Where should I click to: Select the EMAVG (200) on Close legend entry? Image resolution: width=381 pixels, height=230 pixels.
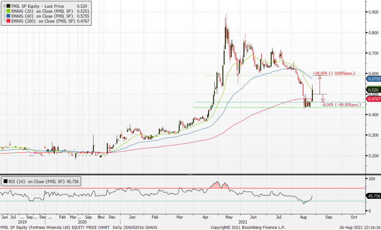[x=43, y=21]
